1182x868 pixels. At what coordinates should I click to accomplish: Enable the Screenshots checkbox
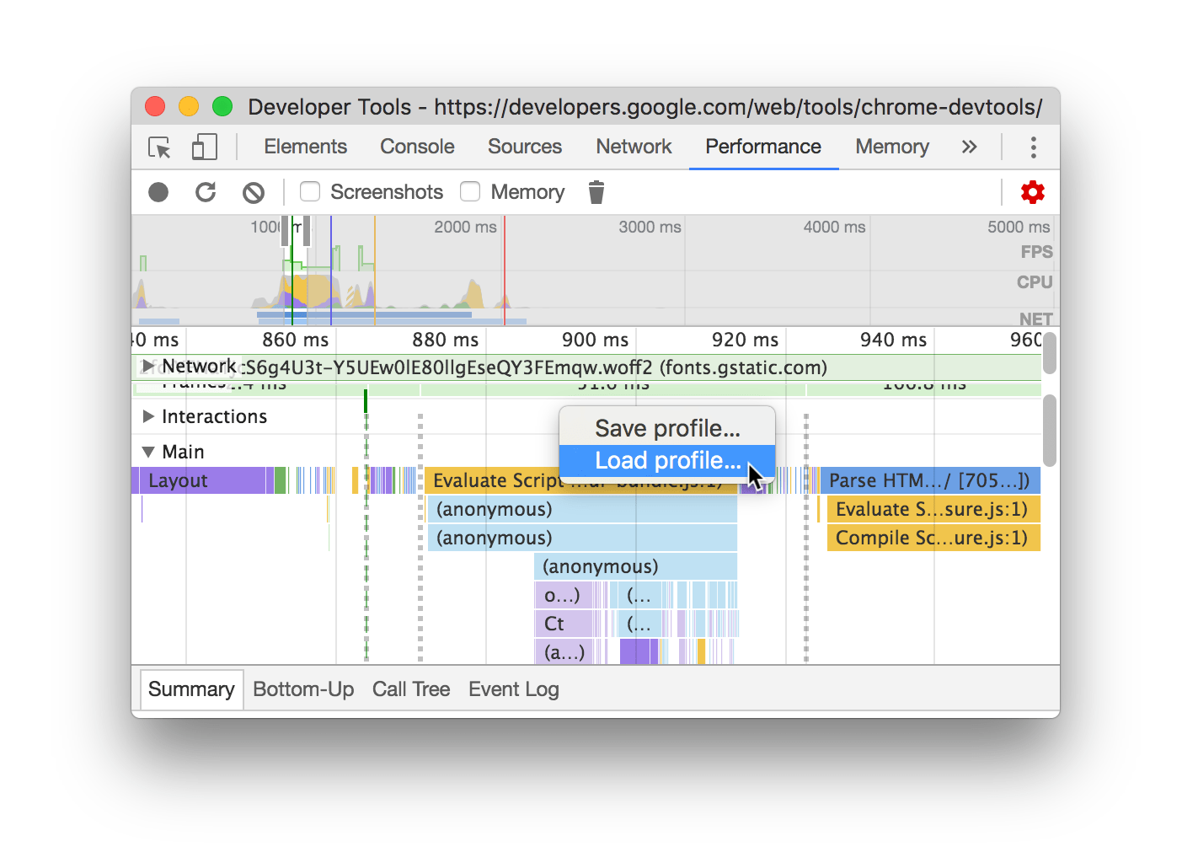pyautogui.click(x=310, y=192)
